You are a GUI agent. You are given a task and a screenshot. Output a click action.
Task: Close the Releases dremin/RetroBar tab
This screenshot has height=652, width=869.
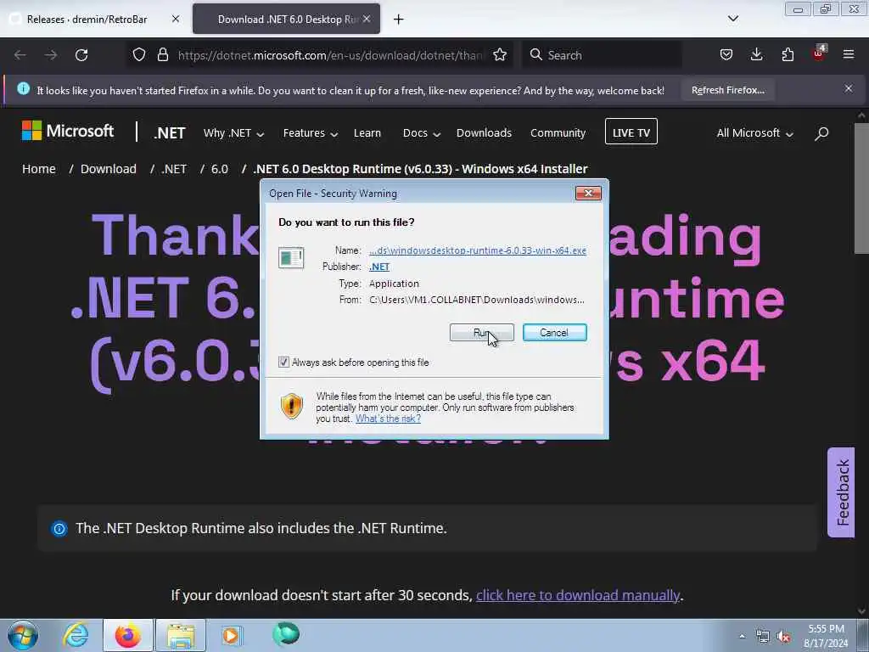tap(176, 19)
